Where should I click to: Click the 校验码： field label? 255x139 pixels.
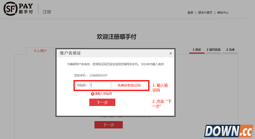pyautogui.click(x=83, y=85)
